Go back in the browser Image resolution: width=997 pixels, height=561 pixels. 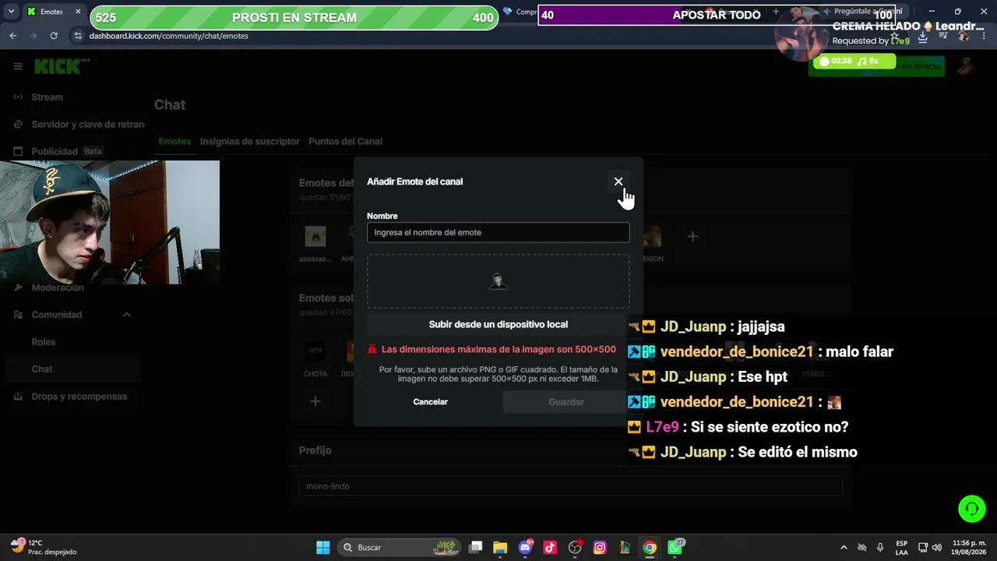[13, 36]
